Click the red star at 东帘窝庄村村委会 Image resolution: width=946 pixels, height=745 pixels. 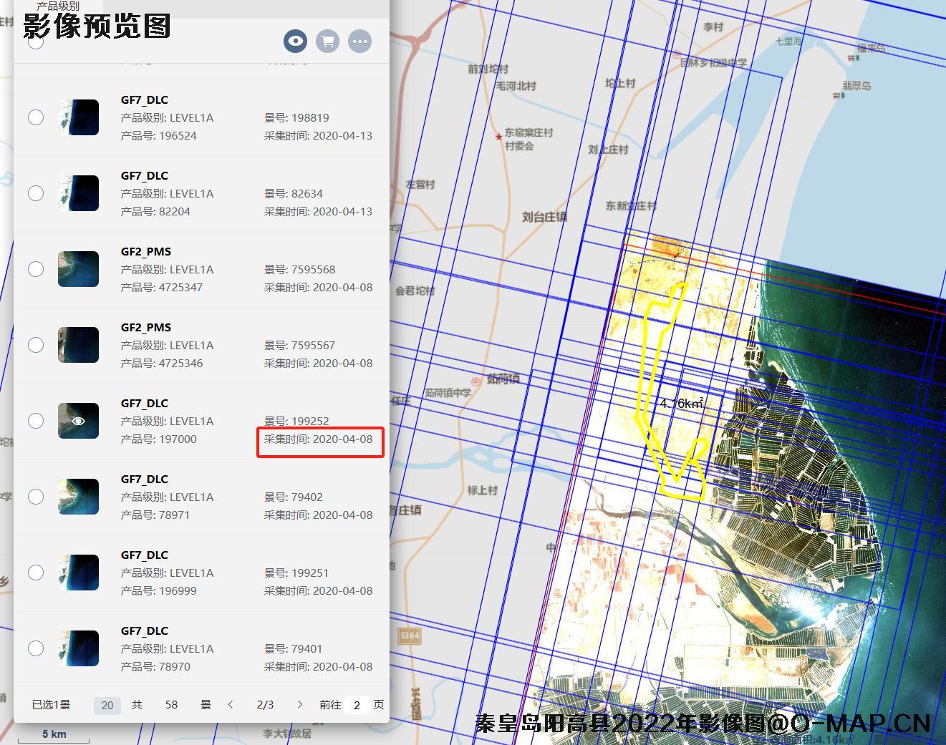point(498,136)
